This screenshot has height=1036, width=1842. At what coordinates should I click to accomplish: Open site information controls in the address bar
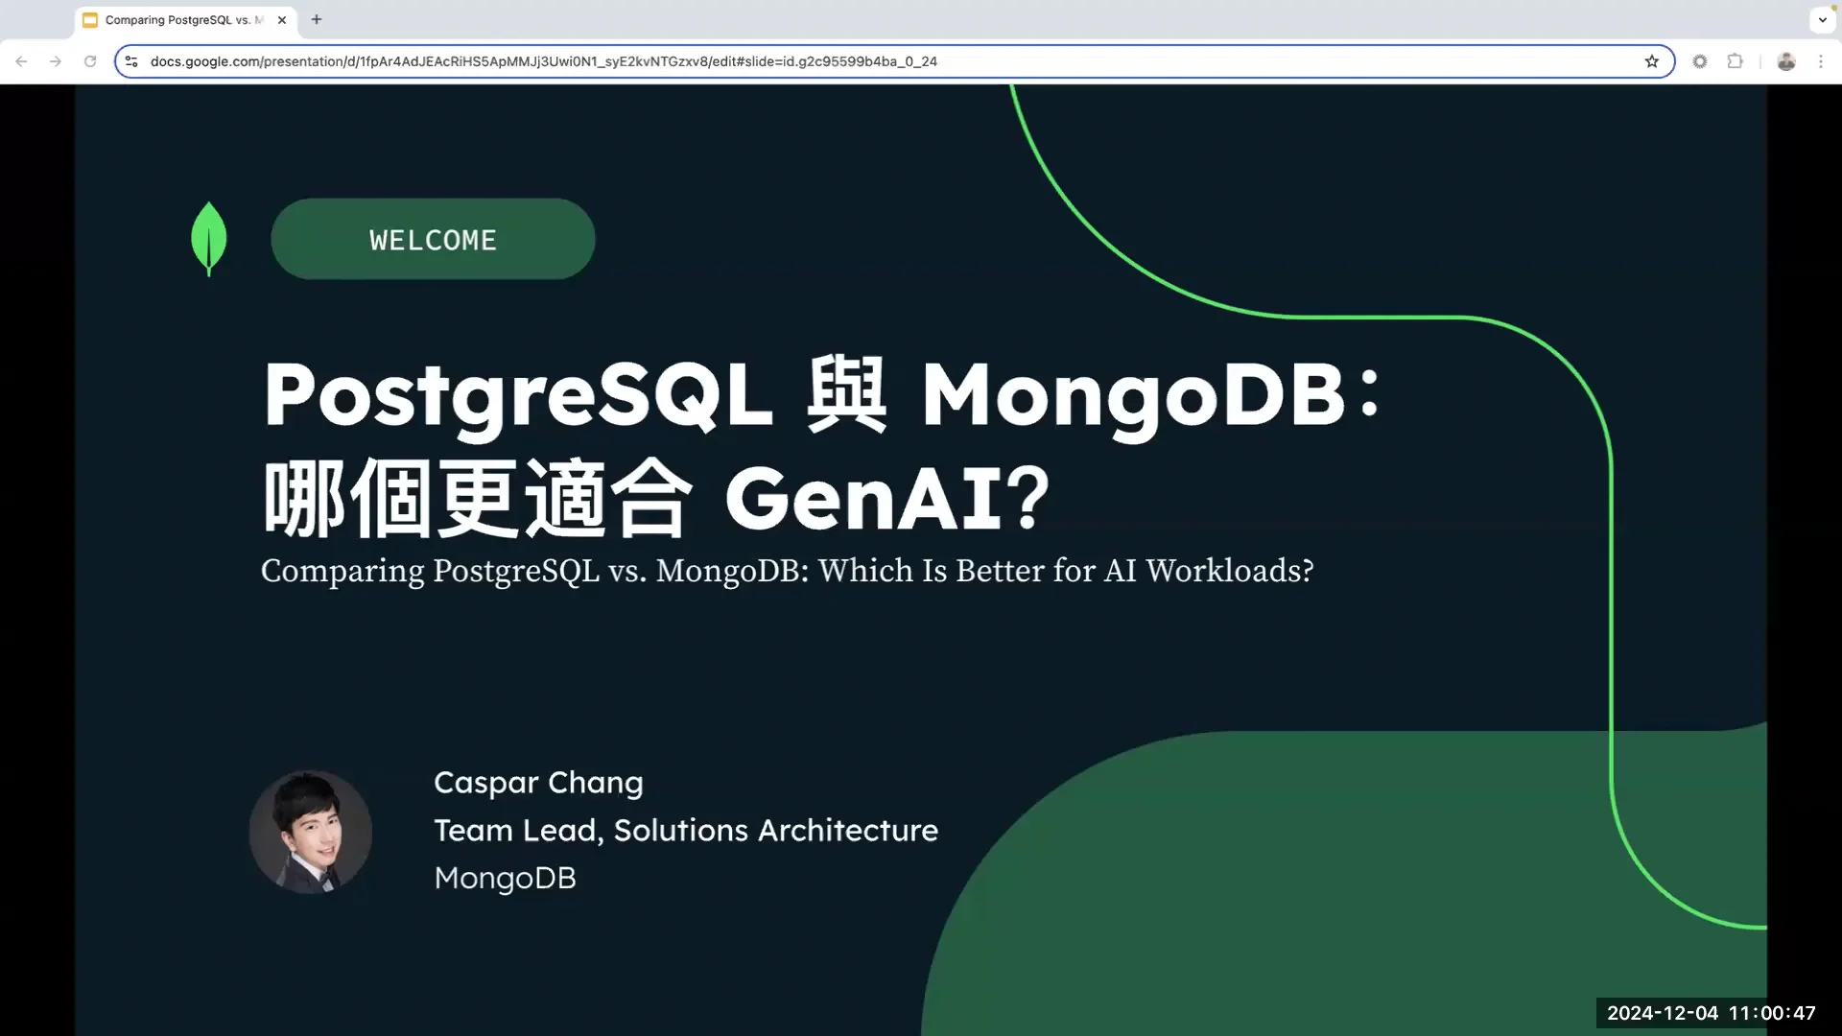pos(131,60)
